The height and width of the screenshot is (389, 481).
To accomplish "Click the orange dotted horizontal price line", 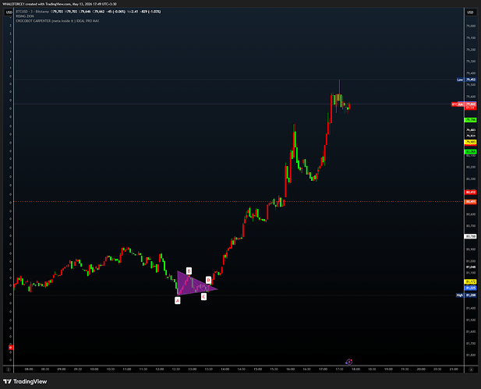I will (239, 202).
